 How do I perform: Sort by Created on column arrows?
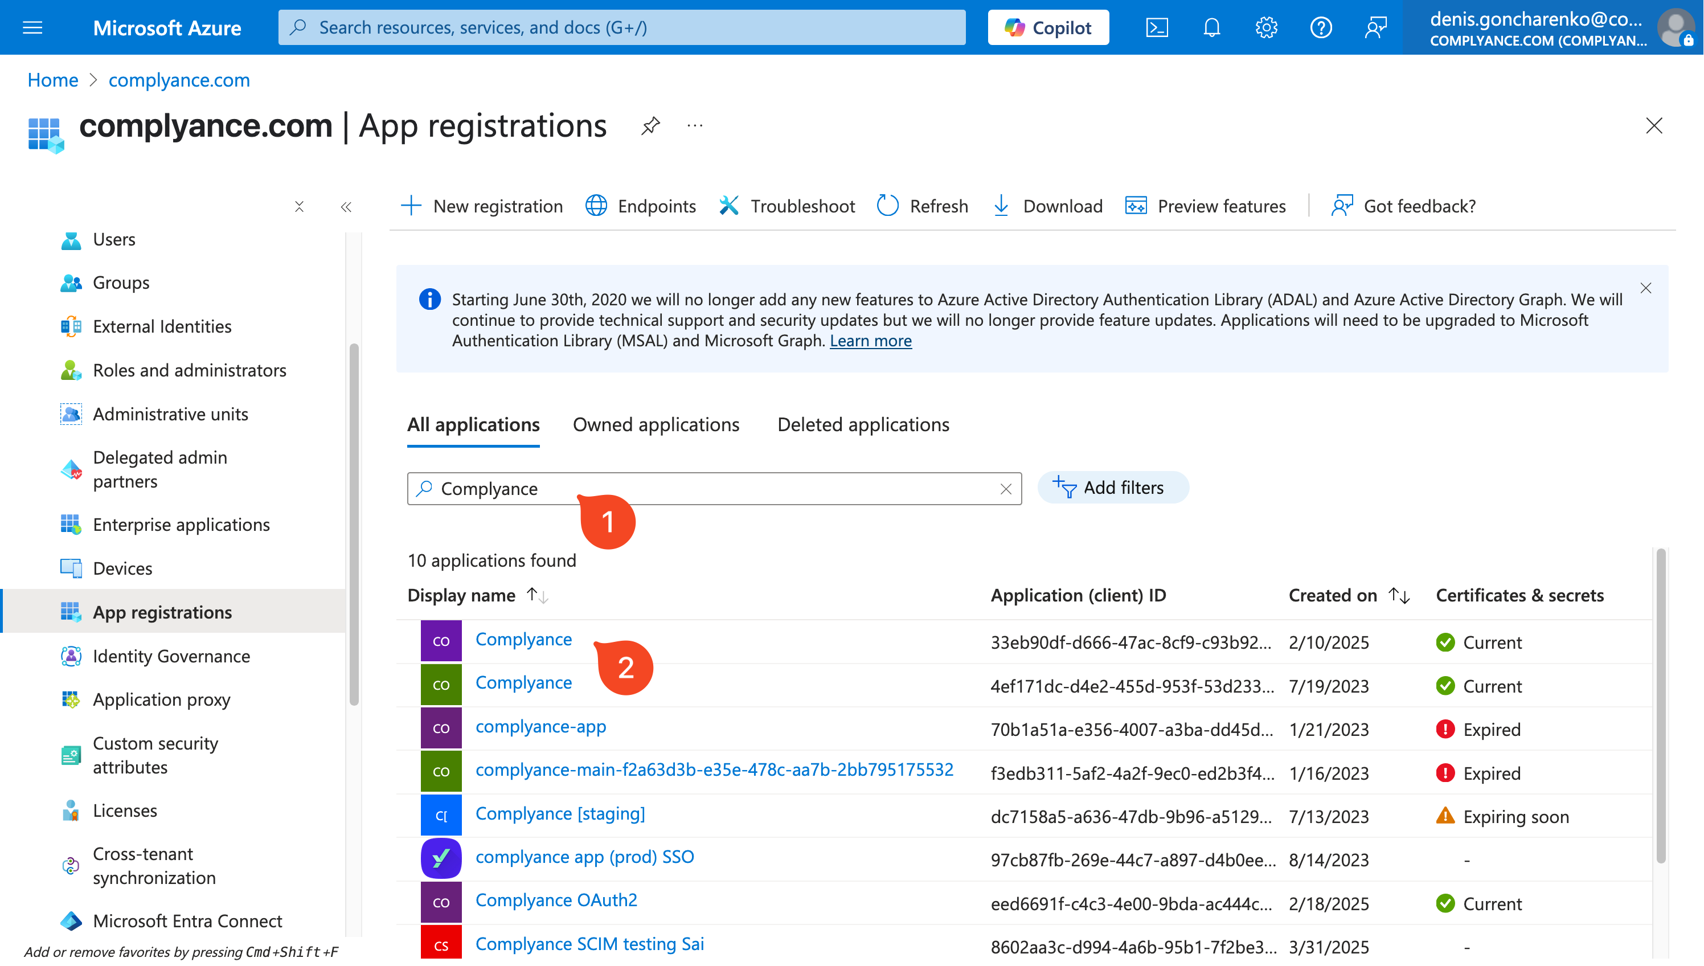click(x=1399, y=595)
